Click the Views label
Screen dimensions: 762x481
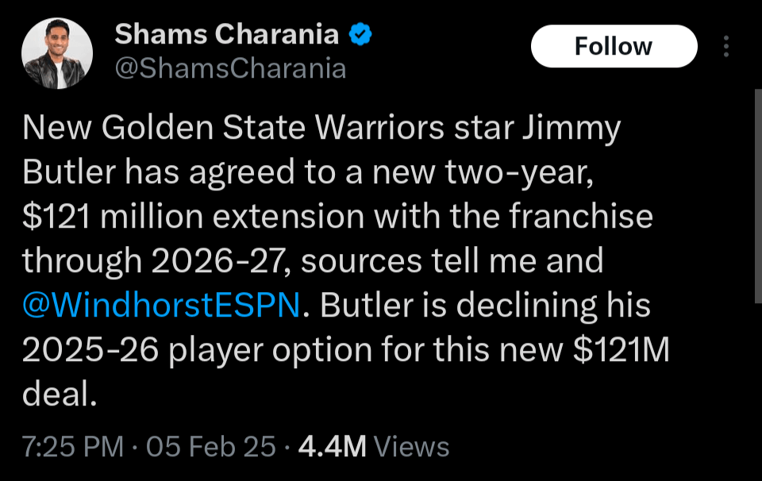pos(411,447)
